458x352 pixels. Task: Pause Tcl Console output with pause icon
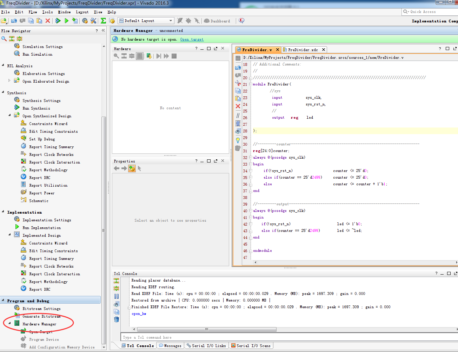[117, 296]
